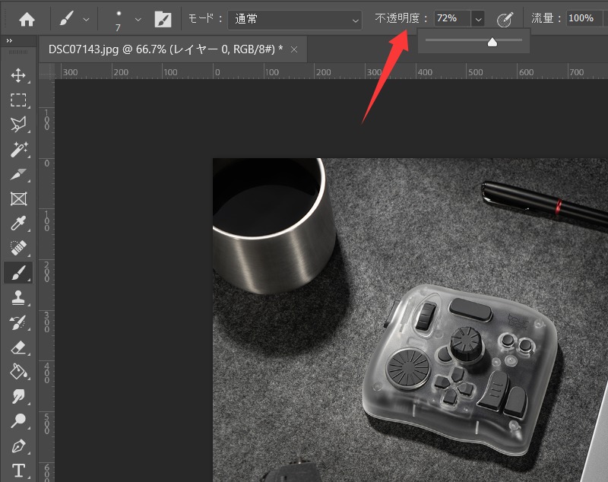The width and height of the screenshot is (608, 482).
Task: Click the opacity slider handle
Action: 492,43
